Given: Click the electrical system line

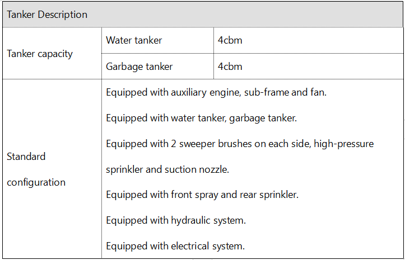Looking at the screenshot, I should pyautogui.click(x=175, y=246).
